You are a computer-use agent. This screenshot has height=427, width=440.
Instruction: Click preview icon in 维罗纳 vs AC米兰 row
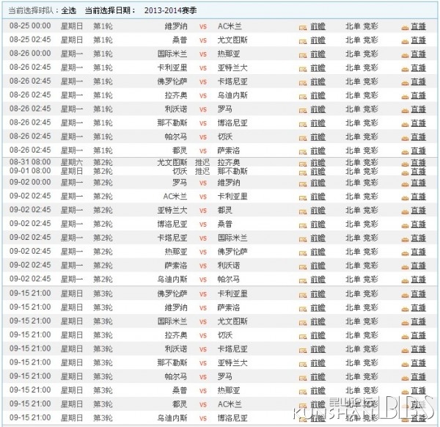[303, 27]
